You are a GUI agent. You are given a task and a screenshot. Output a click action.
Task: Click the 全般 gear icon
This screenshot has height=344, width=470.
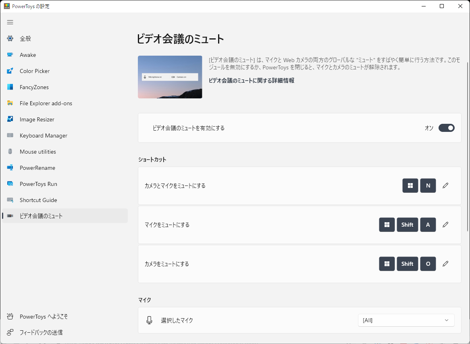click(10, 38)
